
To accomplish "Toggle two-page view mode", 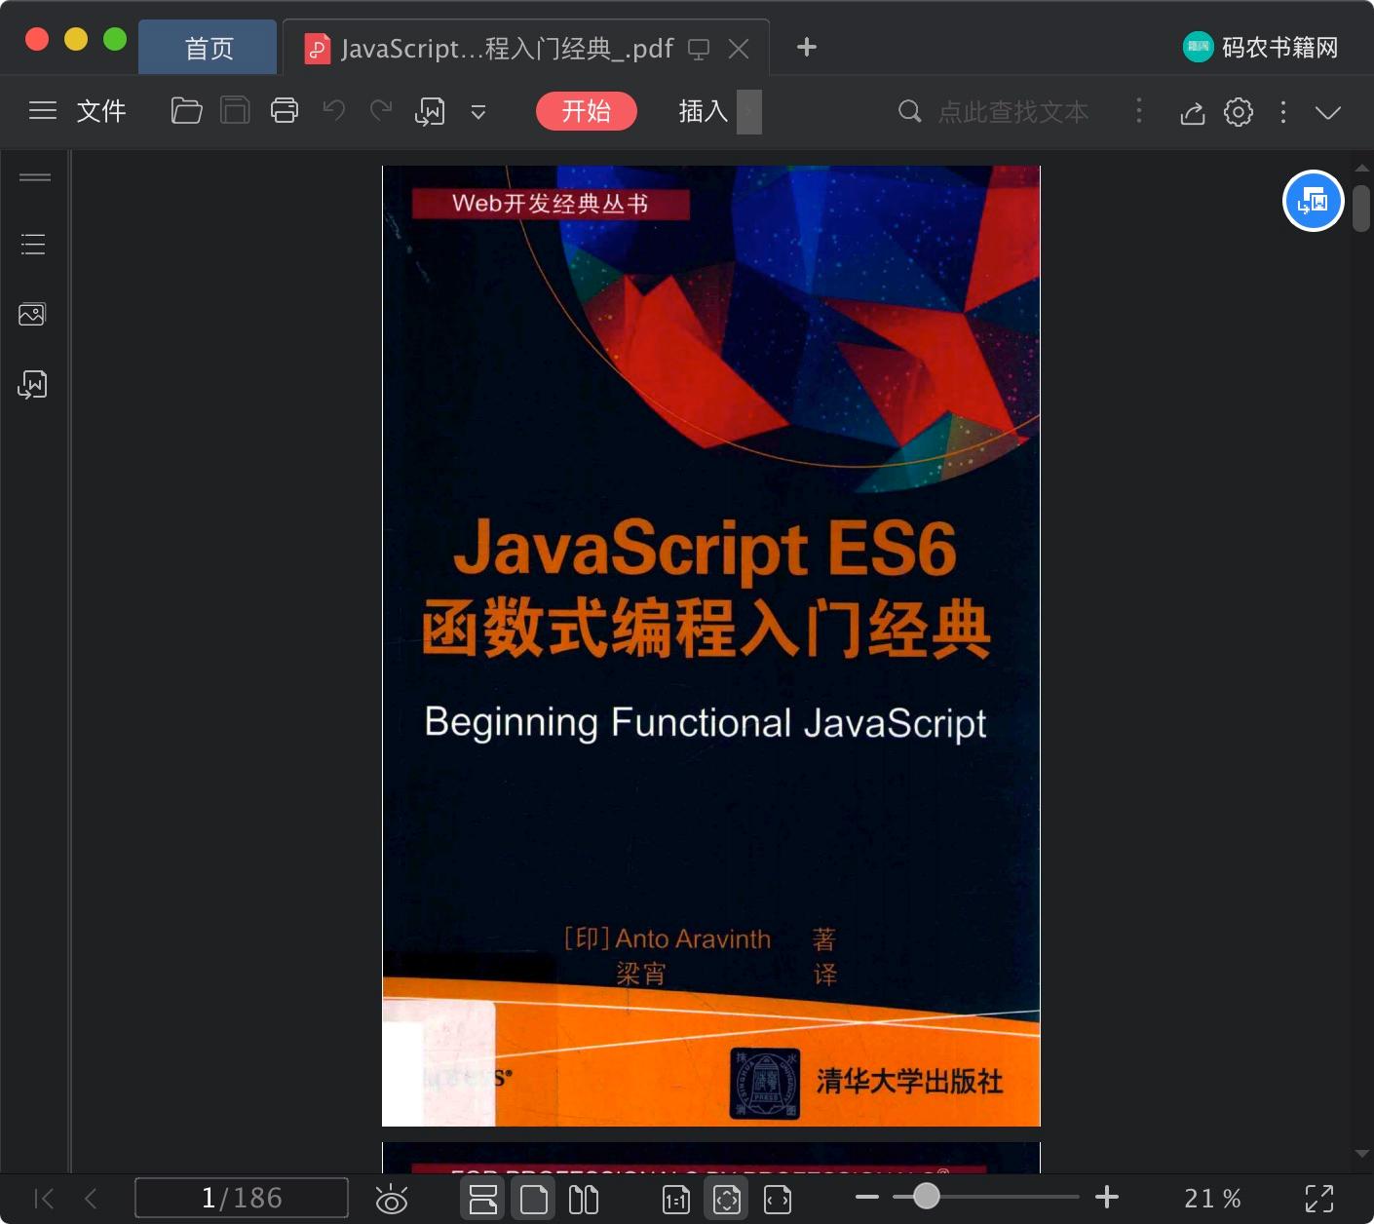I will (x=584, y=1199).
